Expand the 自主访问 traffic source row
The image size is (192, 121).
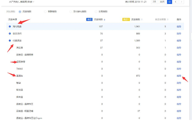pyautogui.click(x=10, y=34)
